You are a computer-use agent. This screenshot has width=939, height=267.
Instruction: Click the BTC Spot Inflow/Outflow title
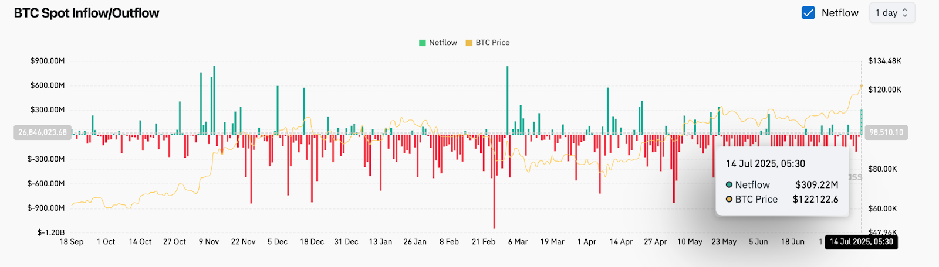pos(86,13)
